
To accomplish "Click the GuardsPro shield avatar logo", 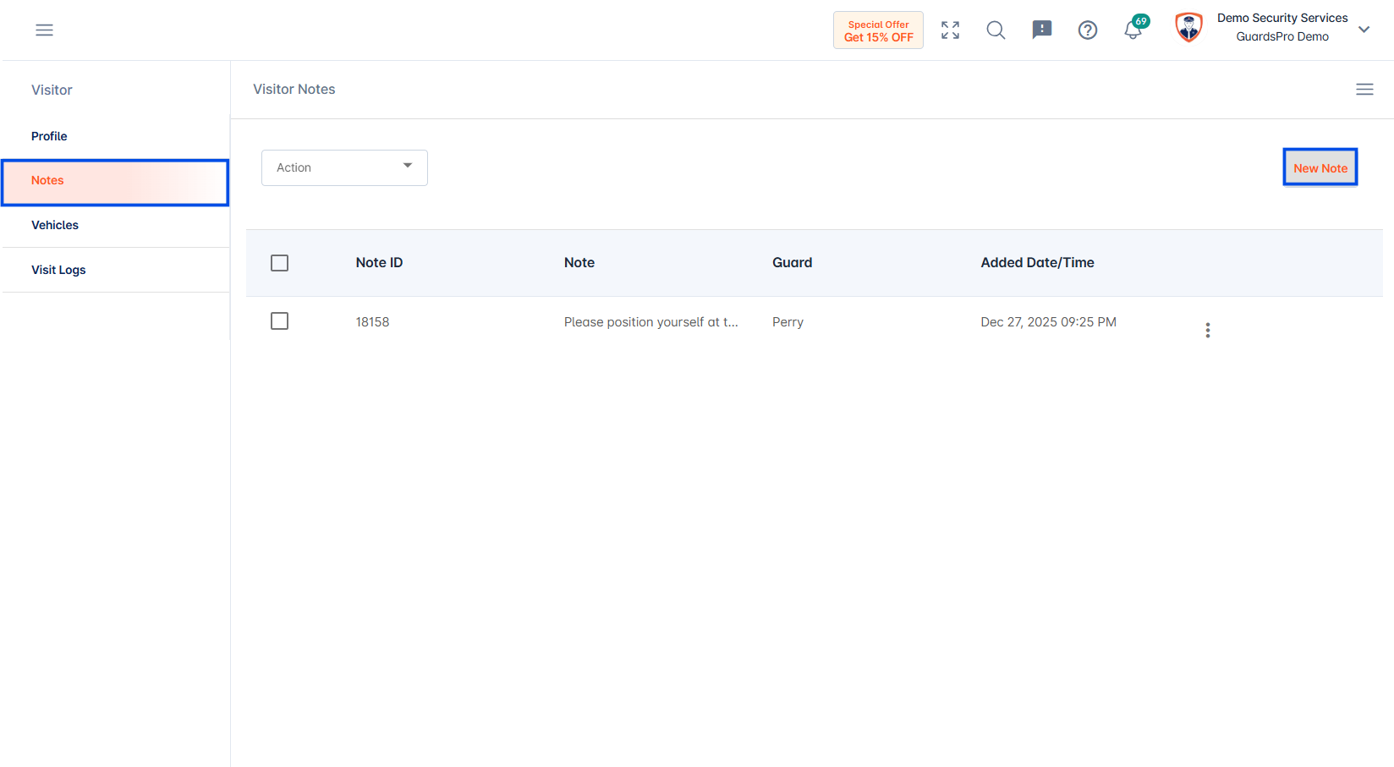I will coord(1188,28).
